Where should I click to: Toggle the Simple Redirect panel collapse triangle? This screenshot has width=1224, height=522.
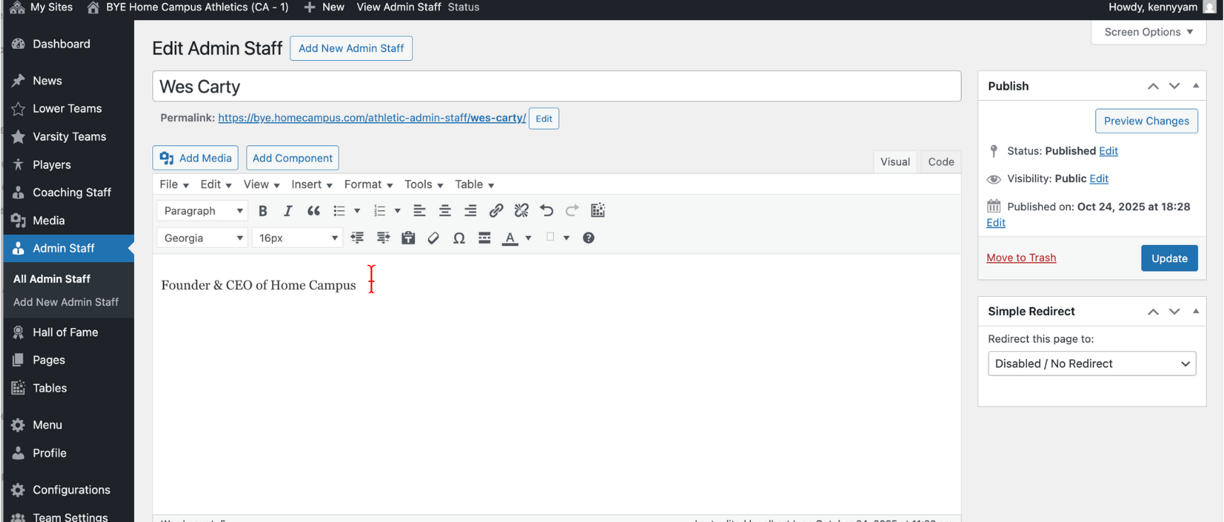1196,311
